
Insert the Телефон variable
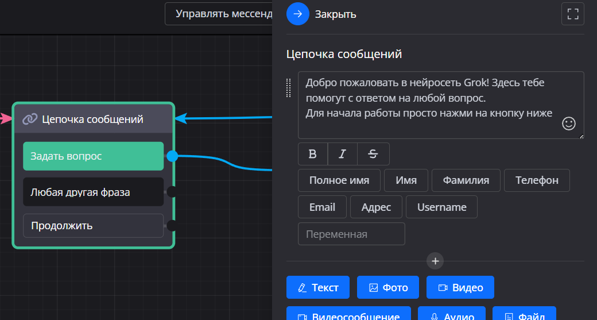pyautogui.click(x=536, y=180)
